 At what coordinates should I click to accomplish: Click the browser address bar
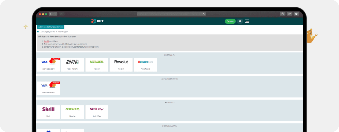(171, 14)
